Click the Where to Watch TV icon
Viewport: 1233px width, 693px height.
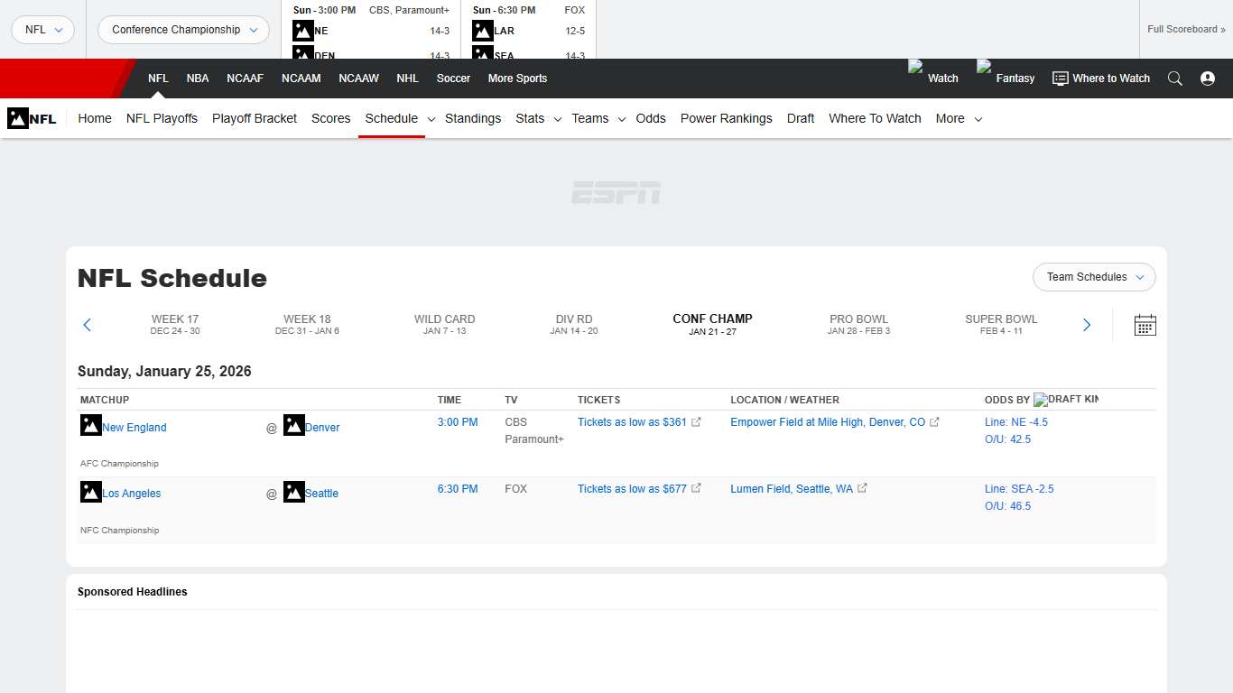(x=1059, y=79)
